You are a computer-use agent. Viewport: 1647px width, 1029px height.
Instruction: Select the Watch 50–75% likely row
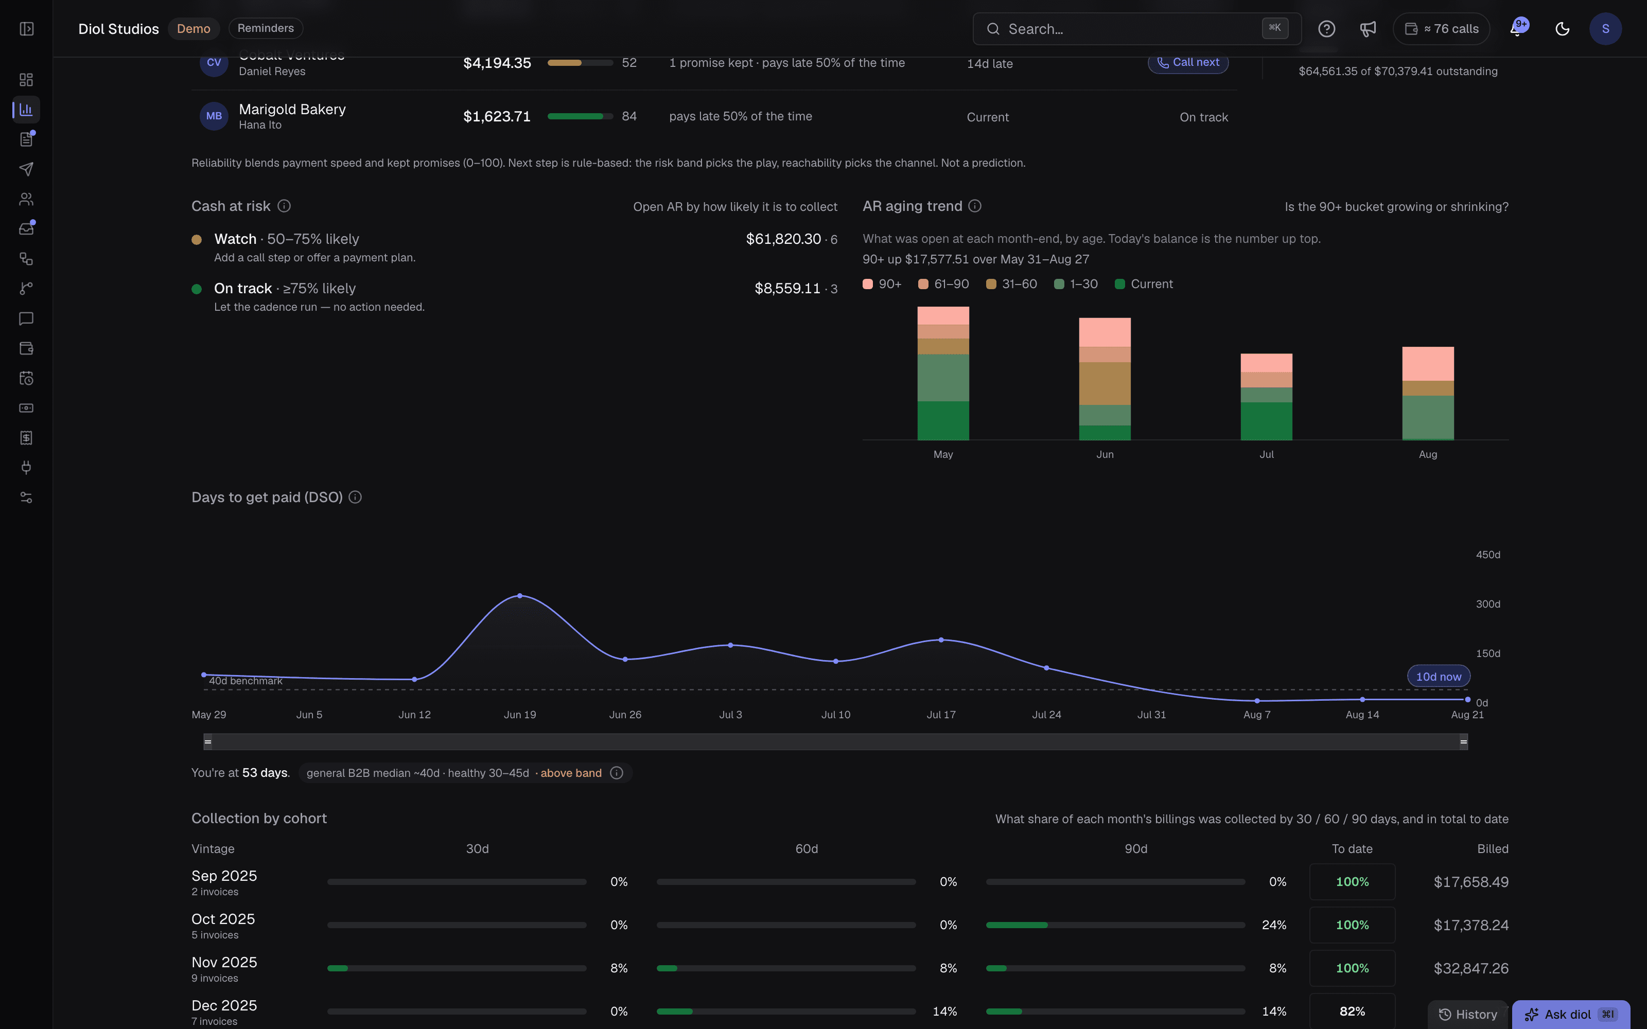[x=515, y=247]
